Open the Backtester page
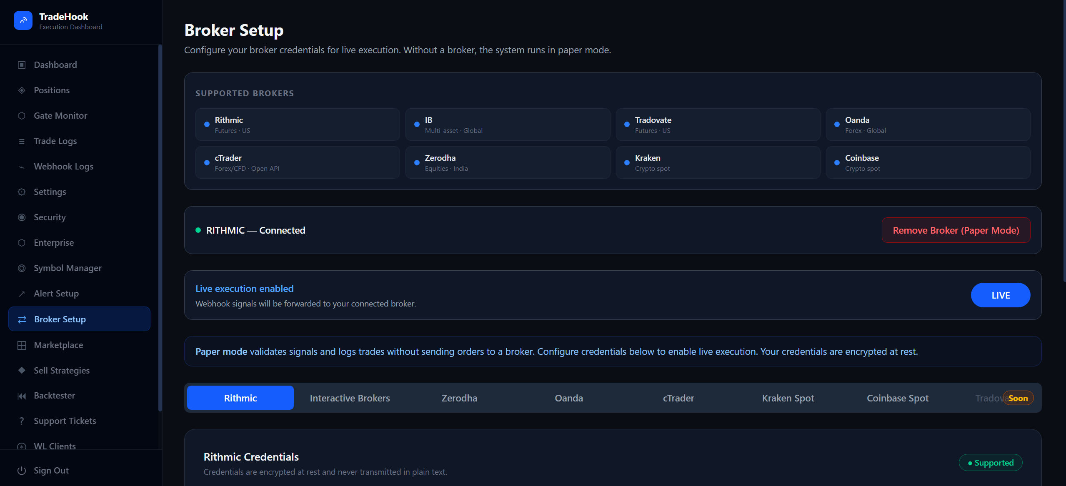1066x486 pixels. coord(79,396)
